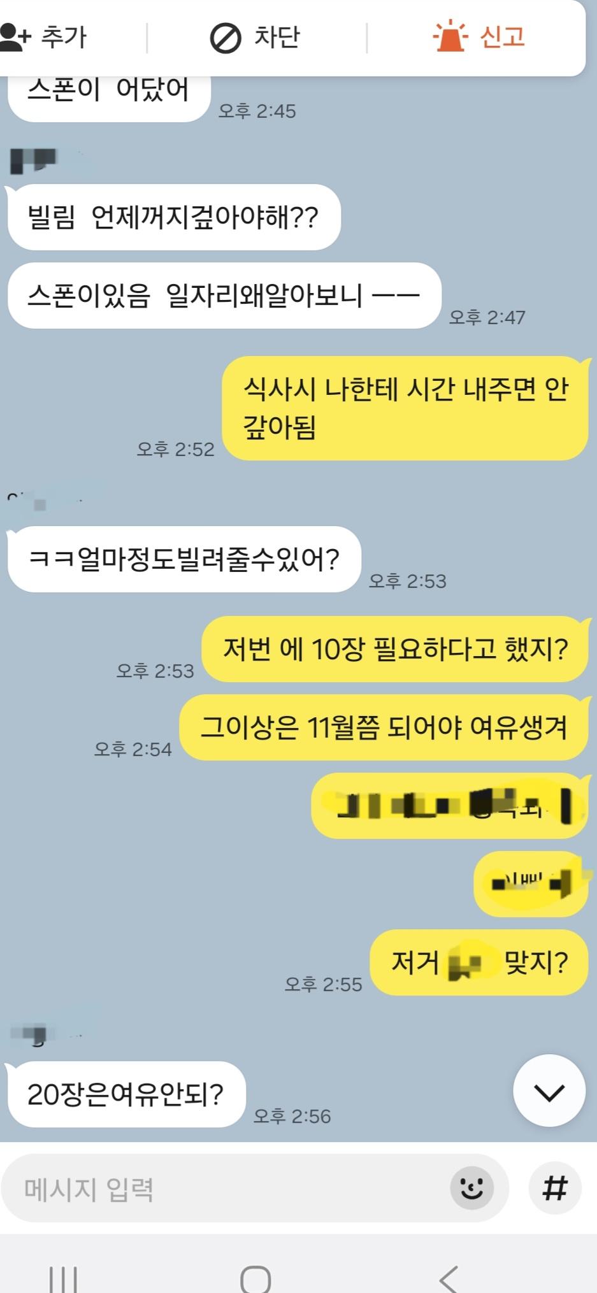Tap Android back navigation arrow
The width and height of the screenshot is (597, 1293).
pos(449,1278)
